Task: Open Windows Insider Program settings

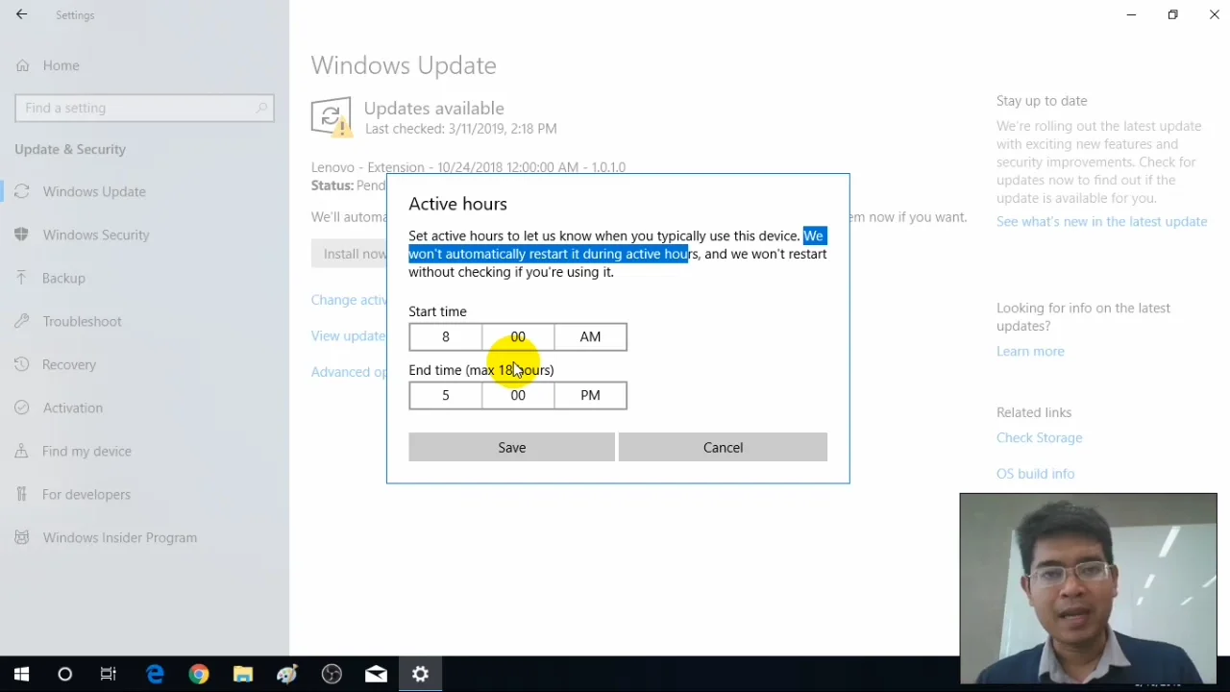Action: click(119, 537)
